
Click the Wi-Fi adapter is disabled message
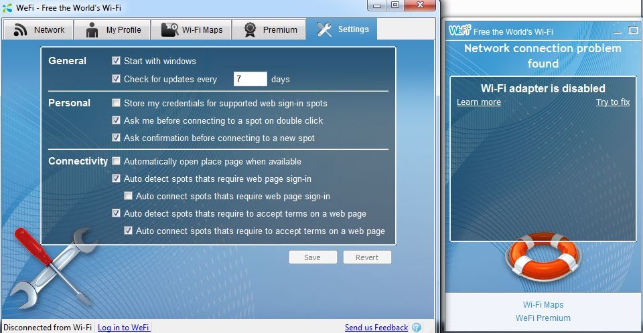point(543,88)
